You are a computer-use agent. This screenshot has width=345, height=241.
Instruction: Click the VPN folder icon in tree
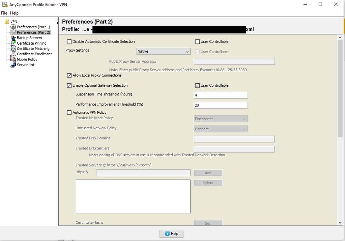[x=7, y=21]
